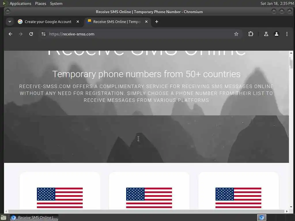Click the right US flag number card

pyautogui.click(x=238, y=190)
